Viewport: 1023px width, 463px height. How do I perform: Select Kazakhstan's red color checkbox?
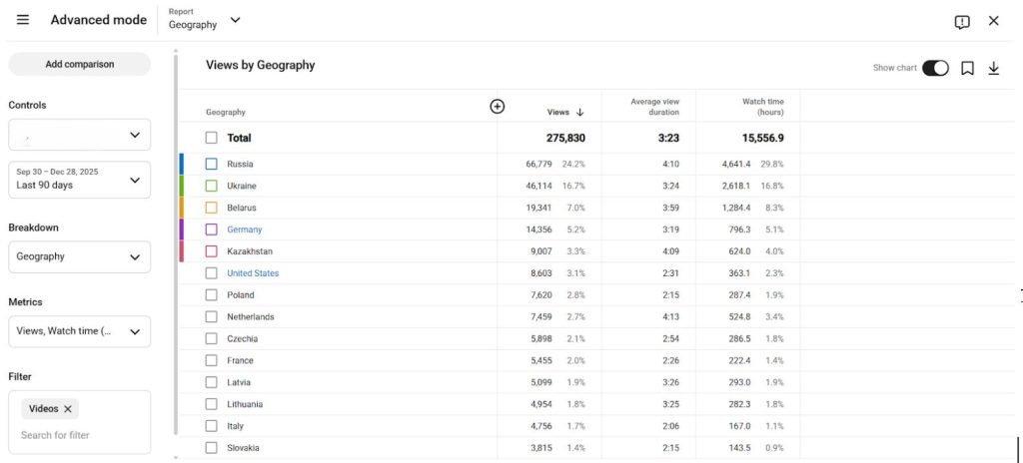pos(211,251)
